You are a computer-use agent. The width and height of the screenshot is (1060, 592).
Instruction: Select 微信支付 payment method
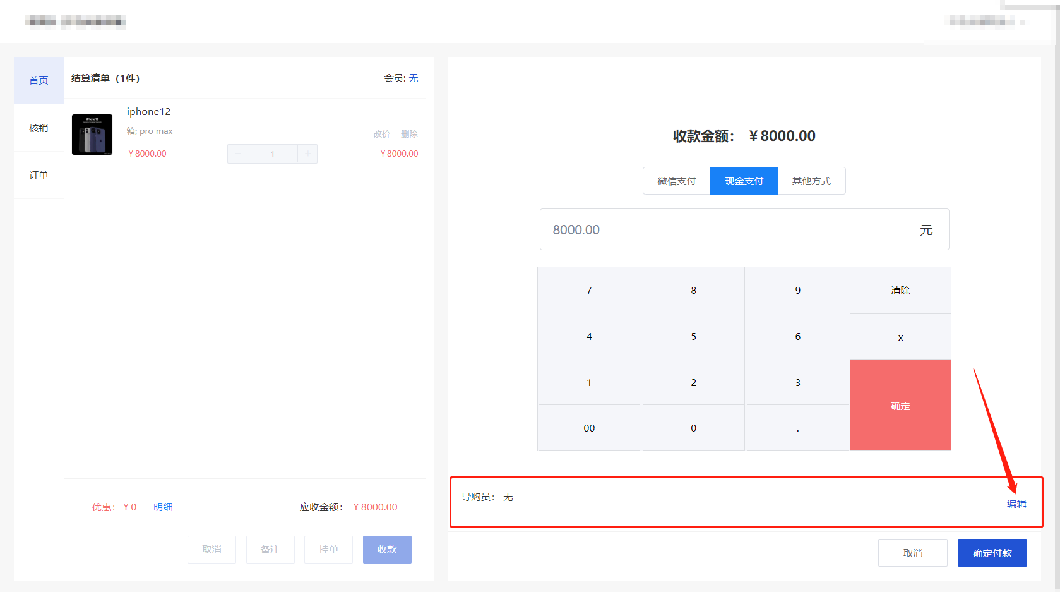tap(676, 181)
